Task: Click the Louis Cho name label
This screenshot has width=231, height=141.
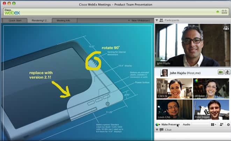Action: (164, 117)
